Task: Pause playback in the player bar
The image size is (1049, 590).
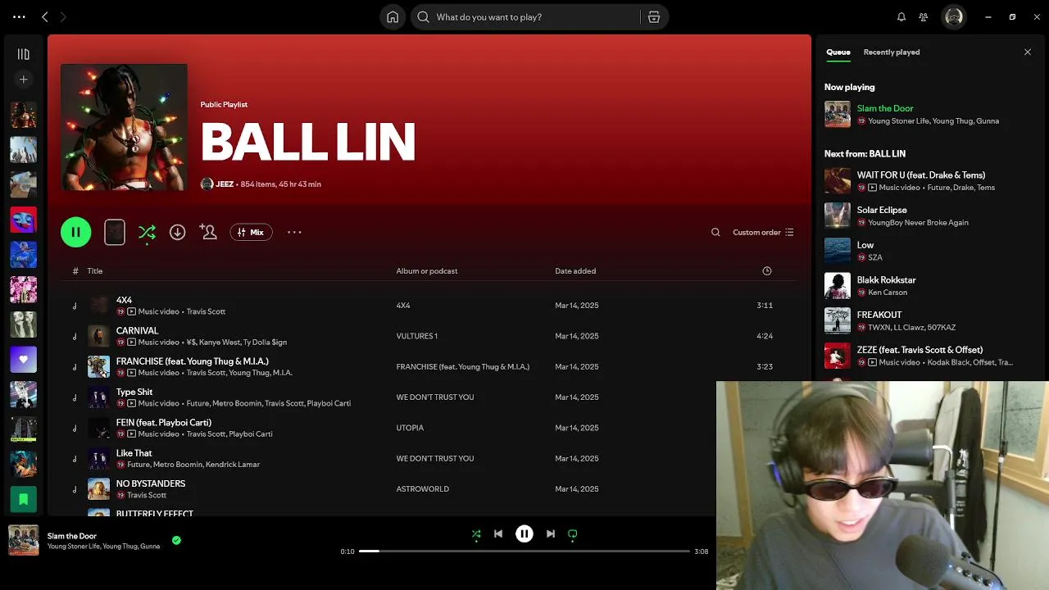Action: coord(524,534)
